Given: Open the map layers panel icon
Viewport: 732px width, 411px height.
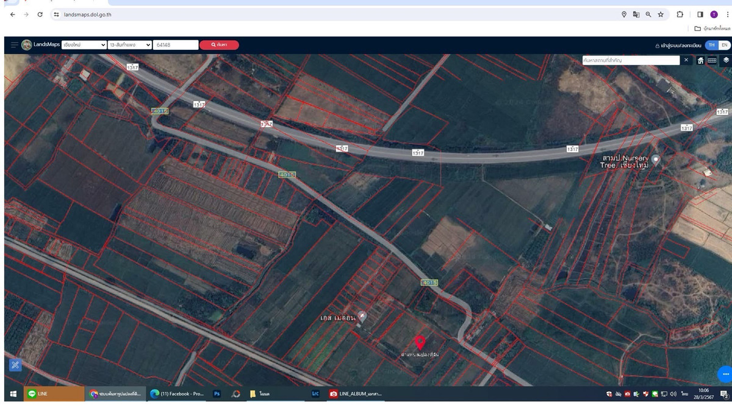Looking at the screenshot, I should [x=726, y=60].
